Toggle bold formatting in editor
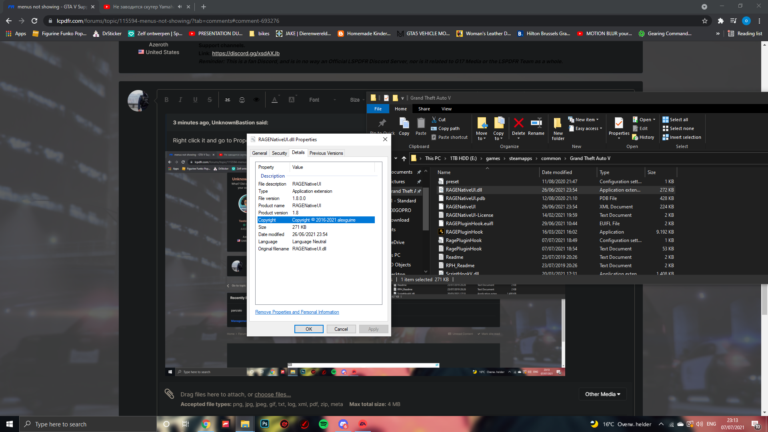 pyautogui.click(x=166, y=100)
